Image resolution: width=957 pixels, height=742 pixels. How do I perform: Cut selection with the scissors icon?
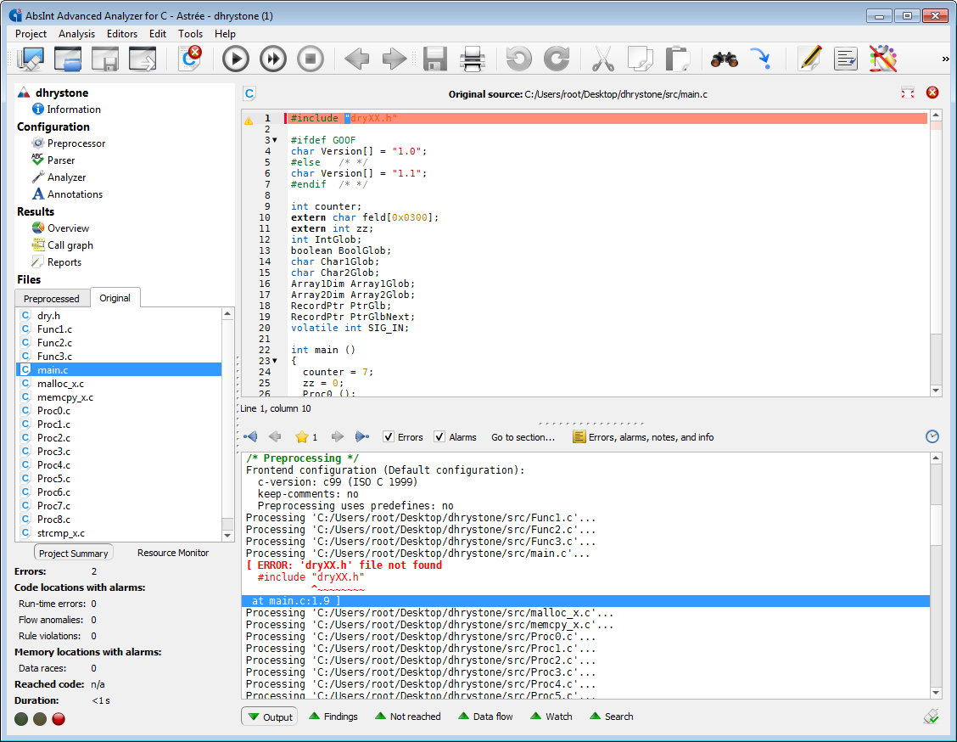point(602,59)
